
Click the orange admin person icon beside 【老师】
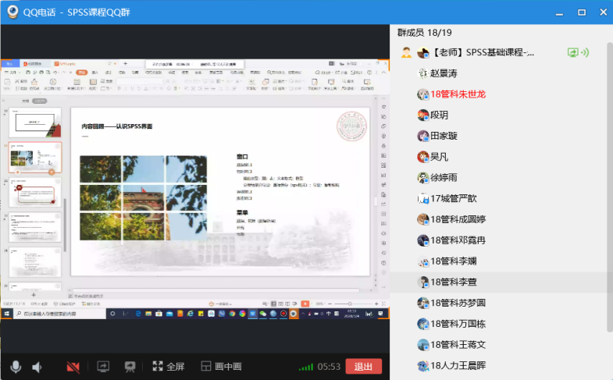406,52
